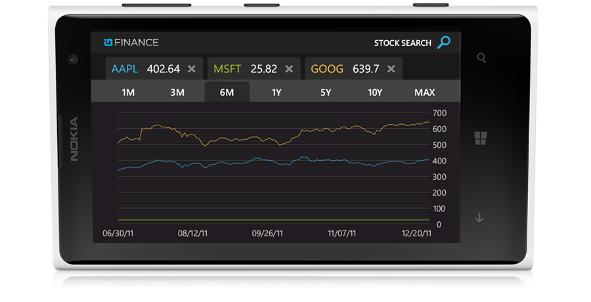The image size is (591, 302).
Task: Select the GOOG 639.7 ticker tab
Action: [353, 69]
